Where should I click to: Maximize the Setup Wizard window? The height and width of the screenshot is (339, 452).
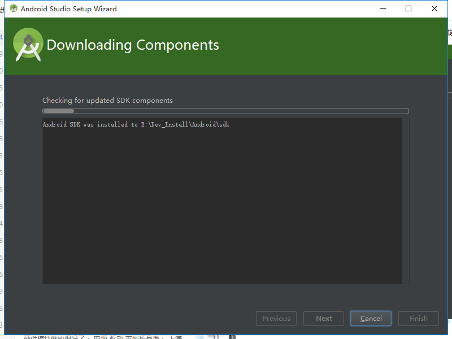[408, 8]
